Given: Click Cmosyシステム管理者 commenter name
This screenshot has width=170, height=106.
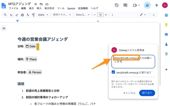Looking at the screenshot, I should click(x=132, y=50).
